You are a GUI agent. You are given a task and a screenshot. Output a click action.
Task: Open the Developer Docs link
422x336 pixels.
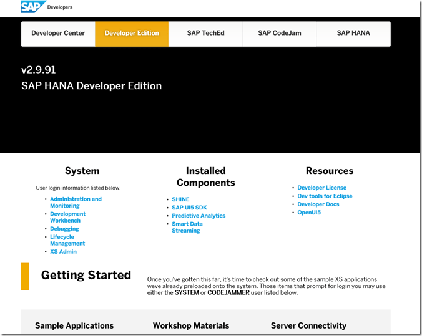tap(318, 204)
